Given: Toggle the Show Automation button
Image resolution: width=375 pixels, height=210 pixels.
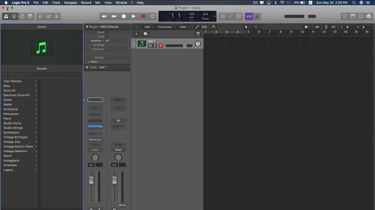Looking at the screenshot, I should pos(197,27).
